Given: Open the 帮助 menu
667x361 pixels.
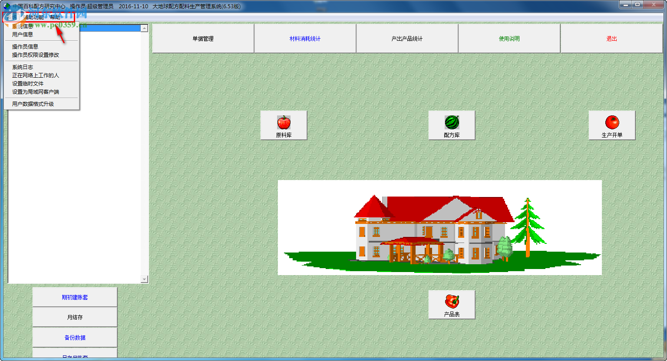Looking at the screenshot, I should (55, 17).
